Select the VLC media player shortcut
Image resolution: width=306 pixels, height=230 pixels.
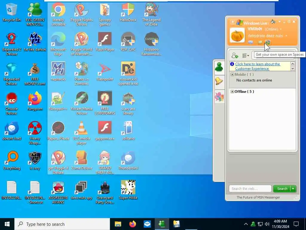click(82, 133)
